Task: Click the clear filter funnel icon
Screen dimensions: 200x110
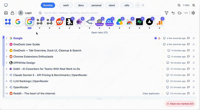Action: (x=166, y=13)
